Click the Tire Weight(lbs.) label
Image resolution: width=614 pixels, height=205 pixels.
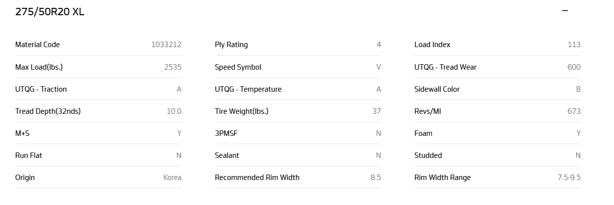(x=241, y=111)
